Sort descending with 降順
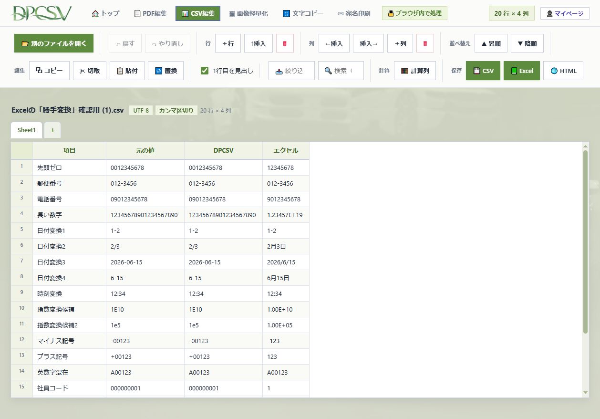This screenshot has height=419, width=600. tap(527, 43)
